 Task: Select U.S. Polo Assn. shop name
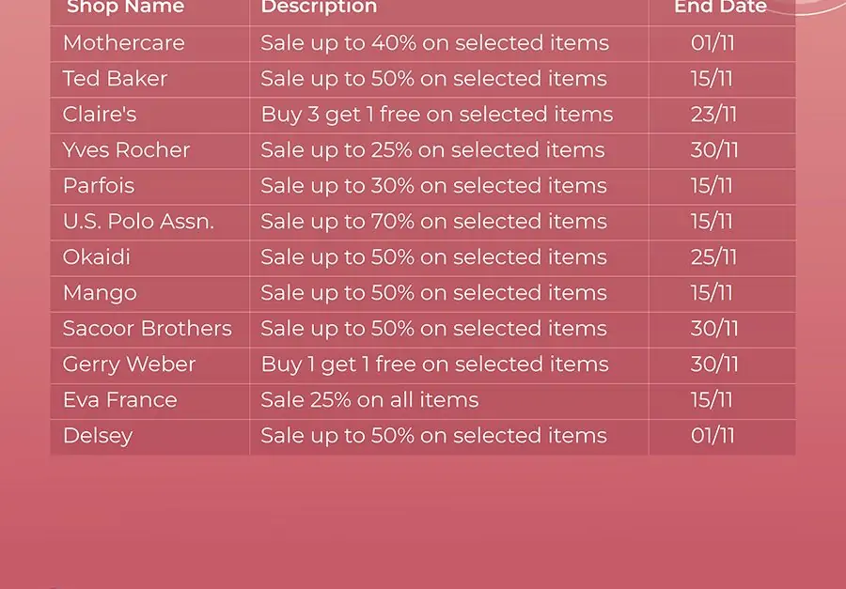[x=138, y=222]
